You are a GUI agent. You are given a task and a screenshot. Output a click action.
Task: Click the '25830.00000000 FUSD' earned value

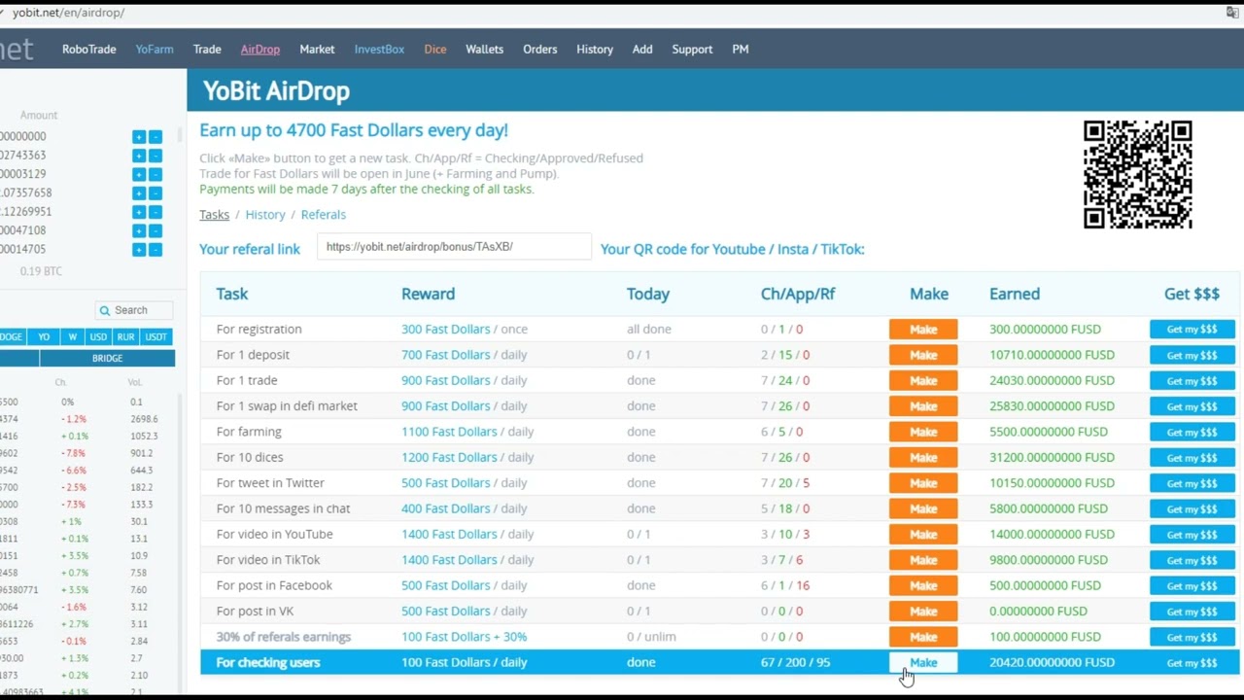point(1052,405)
